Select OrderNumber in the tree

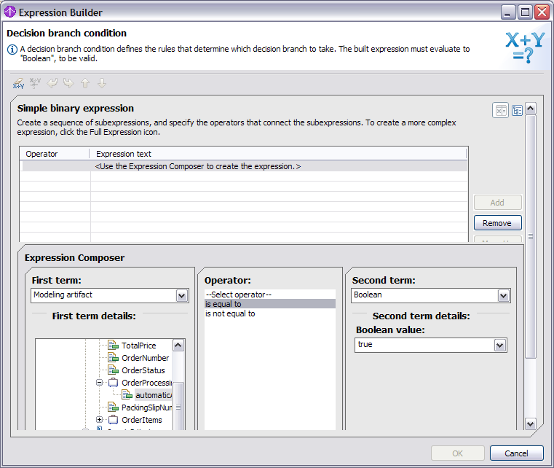145,358
